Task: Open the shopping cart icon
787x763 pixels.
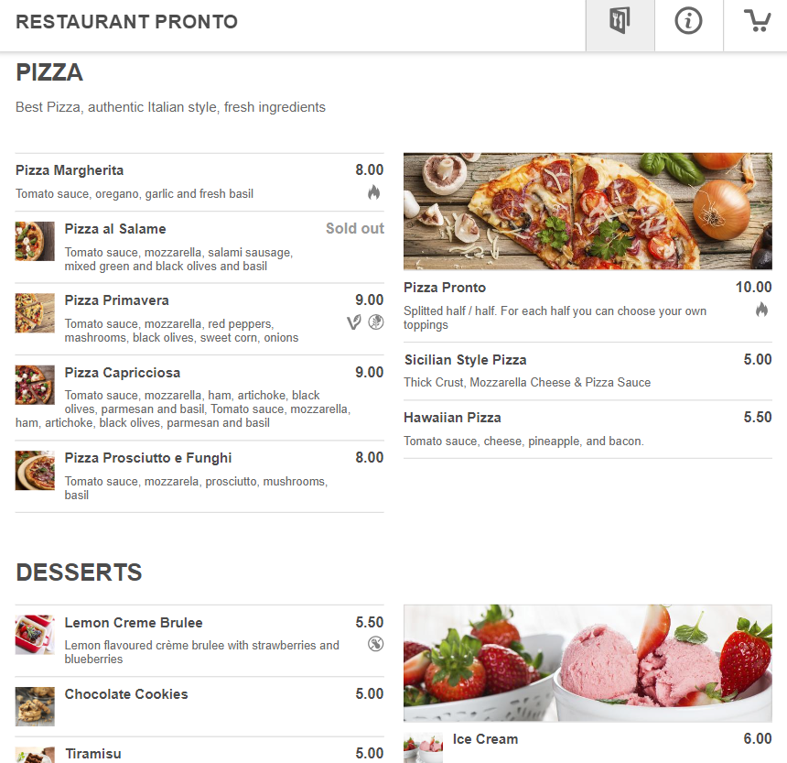Action: pos(756,22)
